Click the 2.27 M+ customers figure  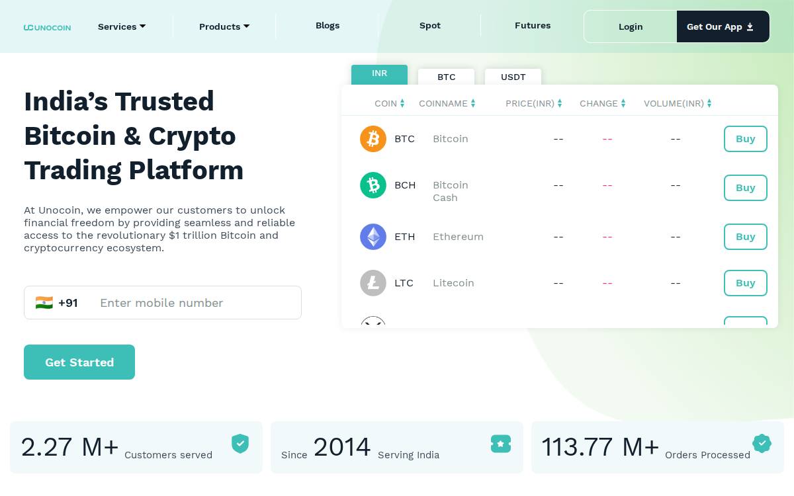pos(69,447)
